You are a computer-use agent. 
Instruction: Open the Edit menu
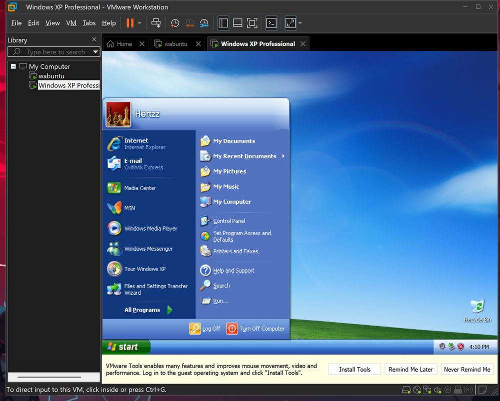(33, 23)
